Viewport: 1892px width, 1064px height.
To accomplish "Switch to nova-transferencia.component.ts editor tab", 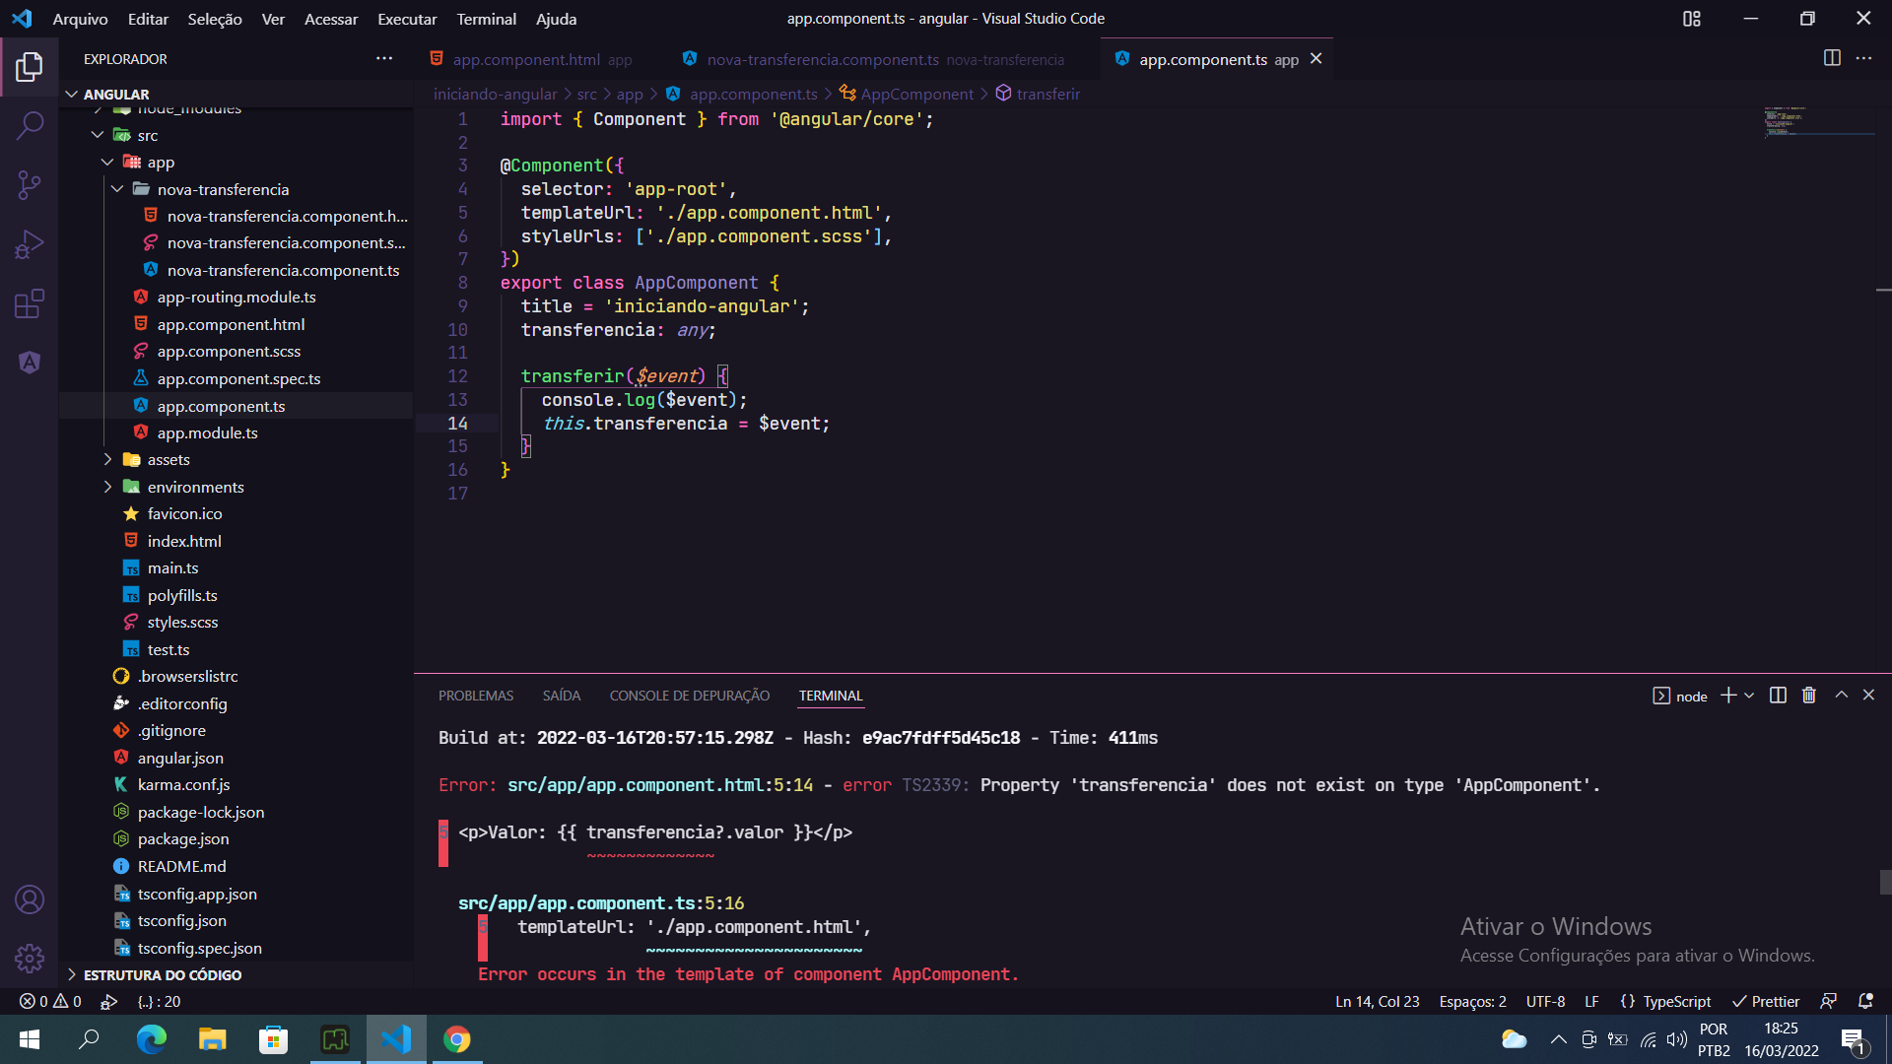I will pos(875,59).
